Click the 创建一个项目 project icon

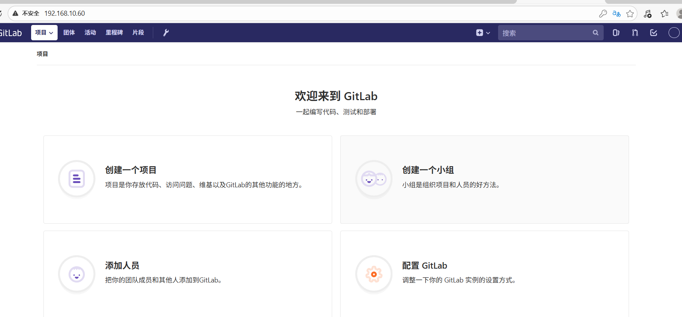[77, 179]
